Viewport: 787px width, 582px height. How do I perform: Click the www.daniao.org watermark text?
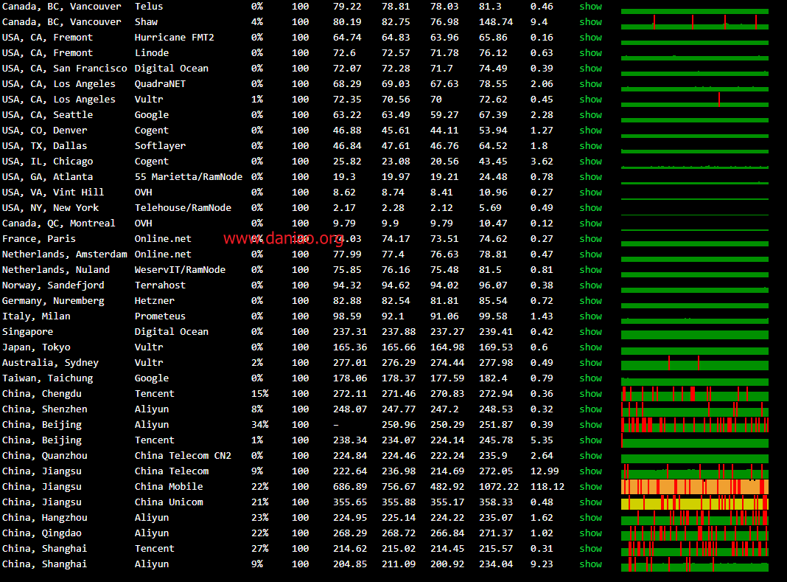(x=283, y=238)
